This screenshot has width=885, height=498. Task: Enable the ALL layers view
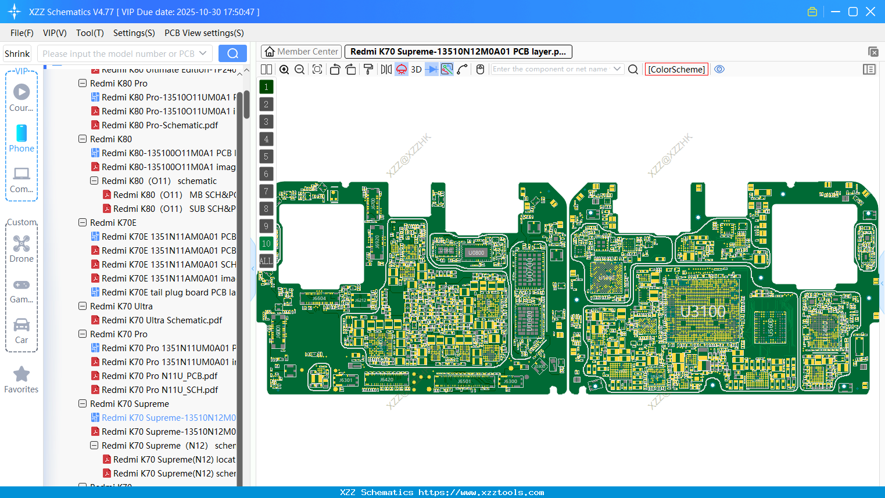click(266, 261)
